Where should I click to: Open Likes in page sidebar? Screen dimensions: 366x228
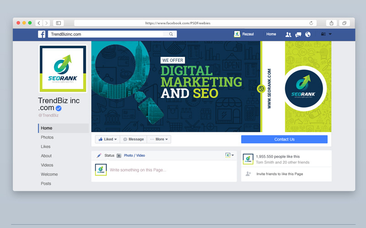[45, 146]
